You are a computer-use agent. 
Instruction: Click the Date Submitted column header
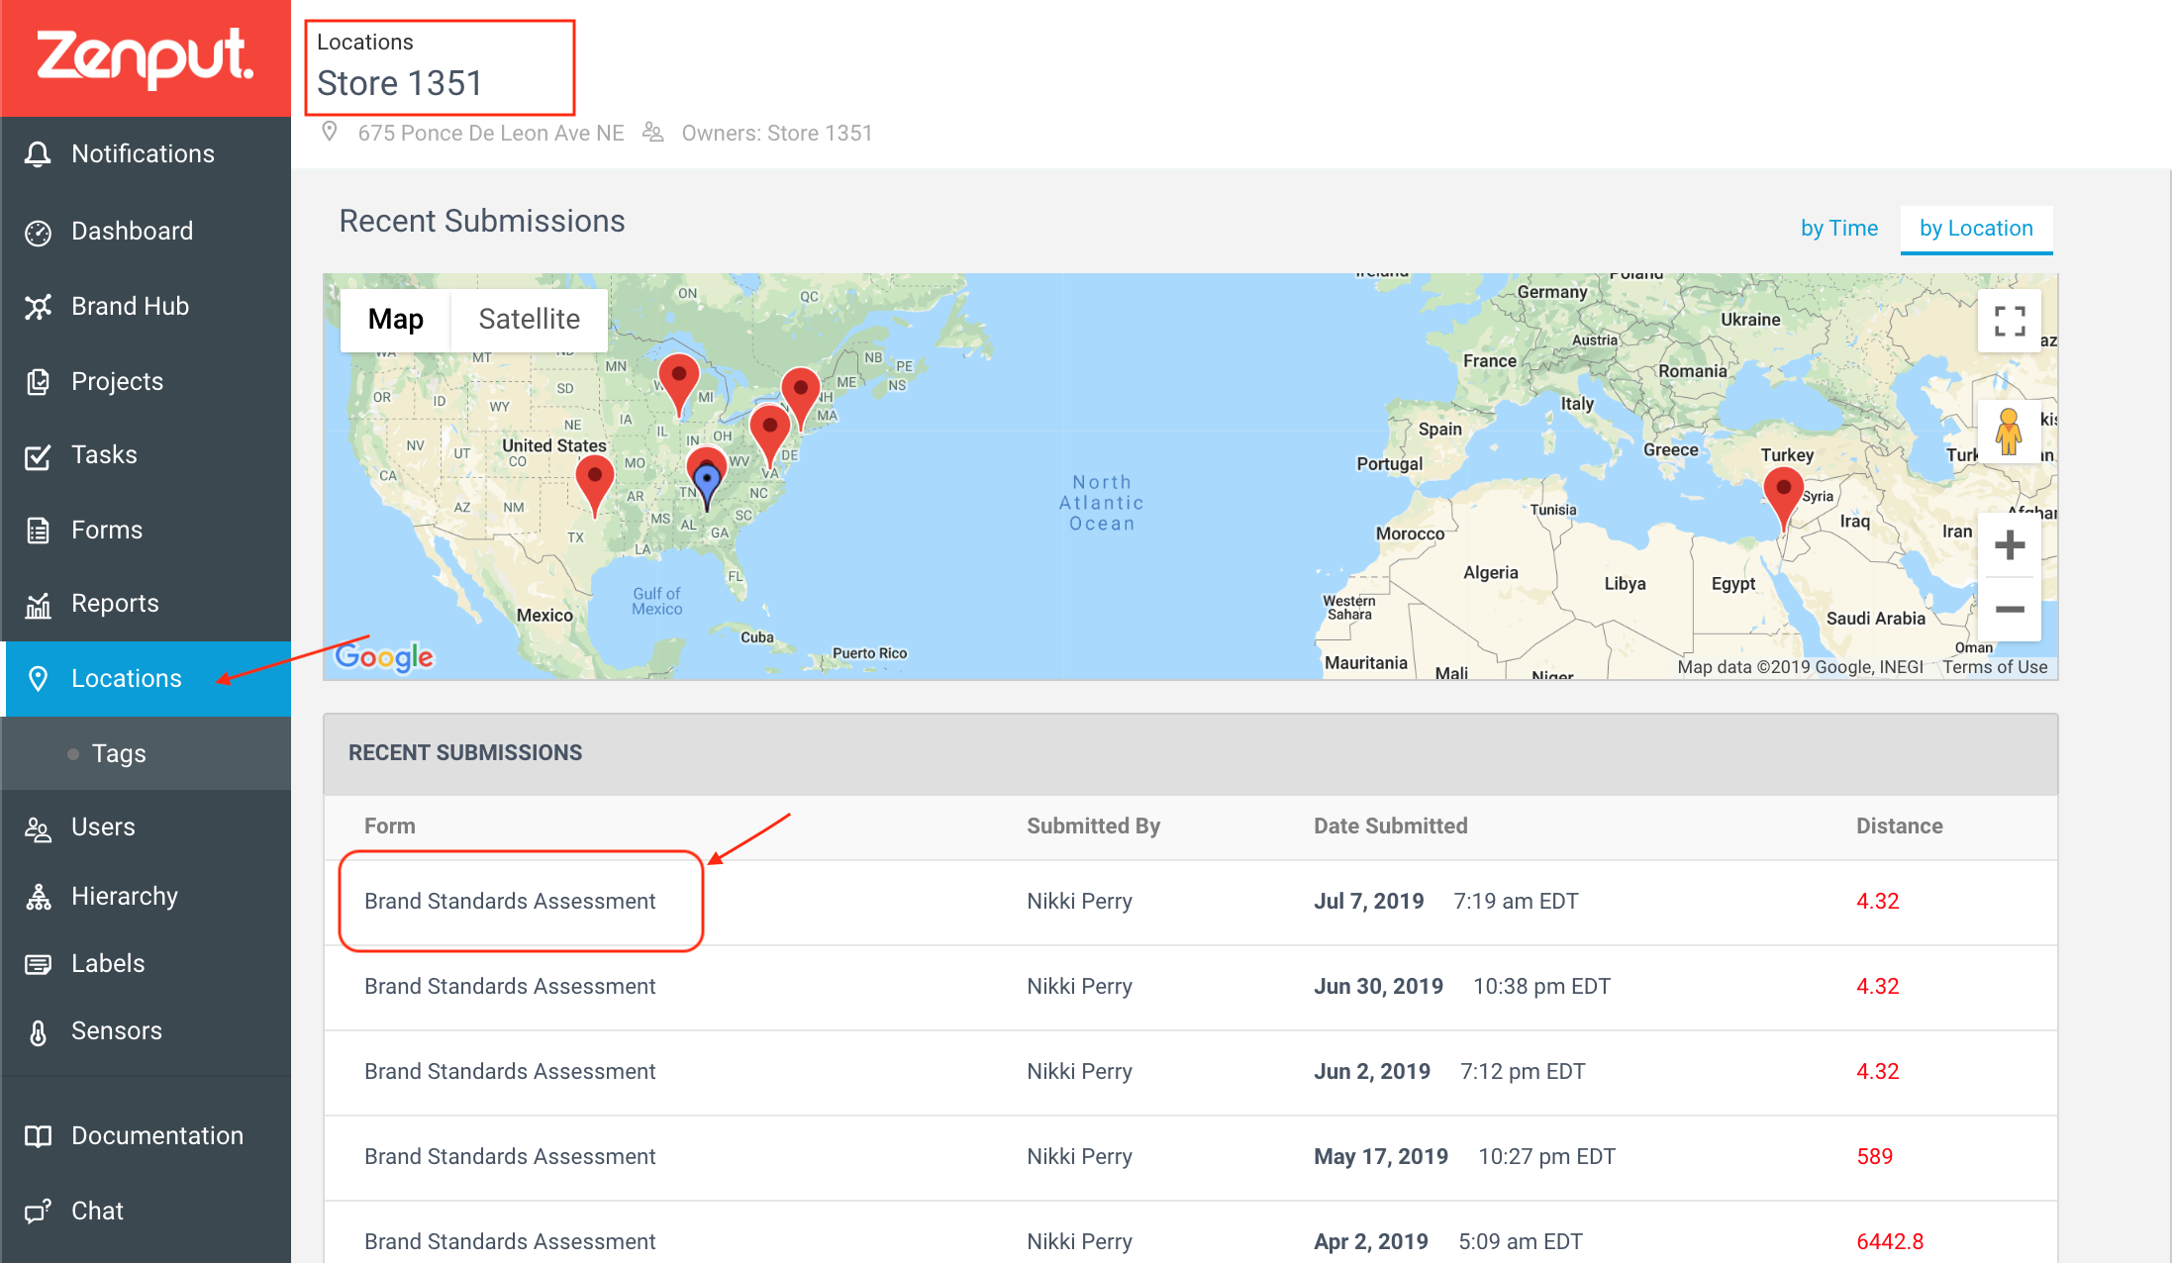1391,826
